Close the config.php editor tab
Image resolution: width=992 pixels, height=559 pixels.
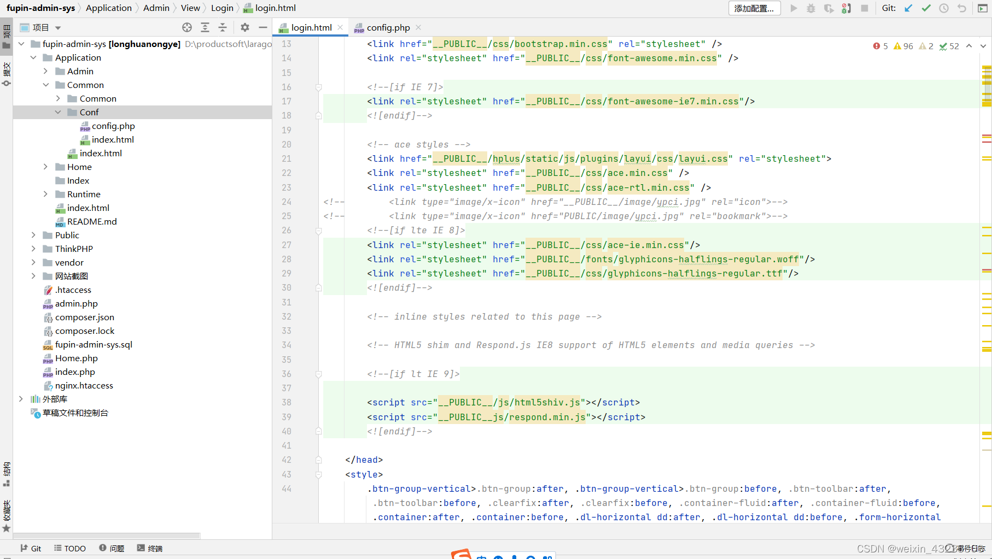click(418, 27)
